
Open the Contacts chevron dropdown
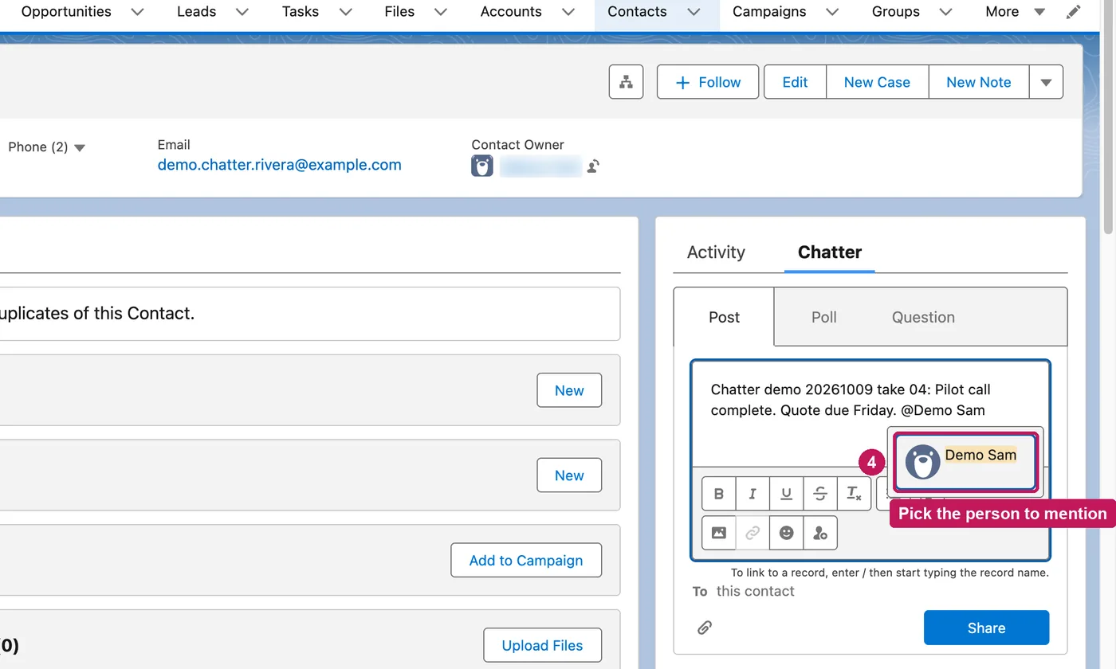click(694, 12)
